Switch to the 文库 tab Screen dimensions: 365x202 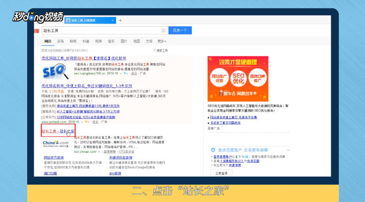pos(149,41)
